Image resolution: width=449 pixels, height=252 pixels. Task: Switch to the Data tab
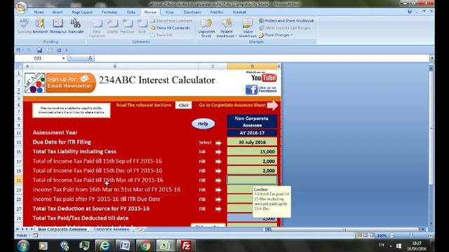(131, 13)
